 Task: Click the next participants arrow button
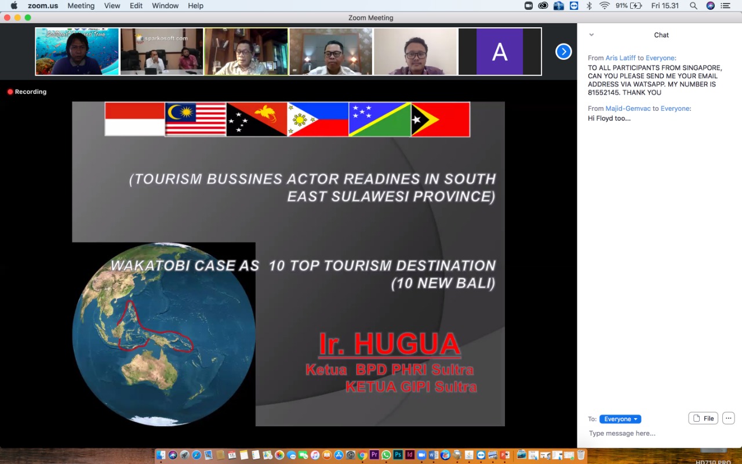[x=563, y=52]
